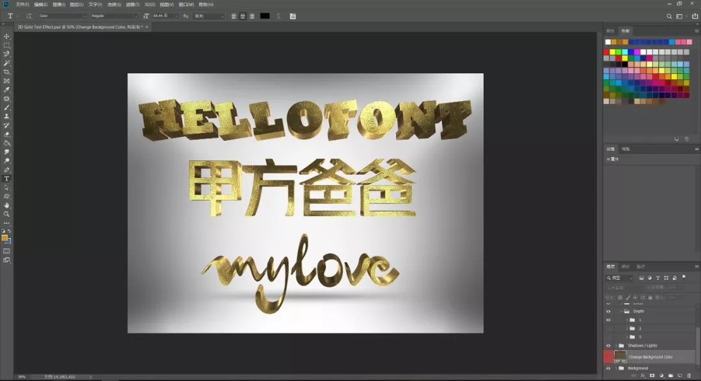Image resolution: width=701 pixels, height=381 pixels.
Task: Expand the Shadows / Lights folder
Action: [x=616, y=345]
